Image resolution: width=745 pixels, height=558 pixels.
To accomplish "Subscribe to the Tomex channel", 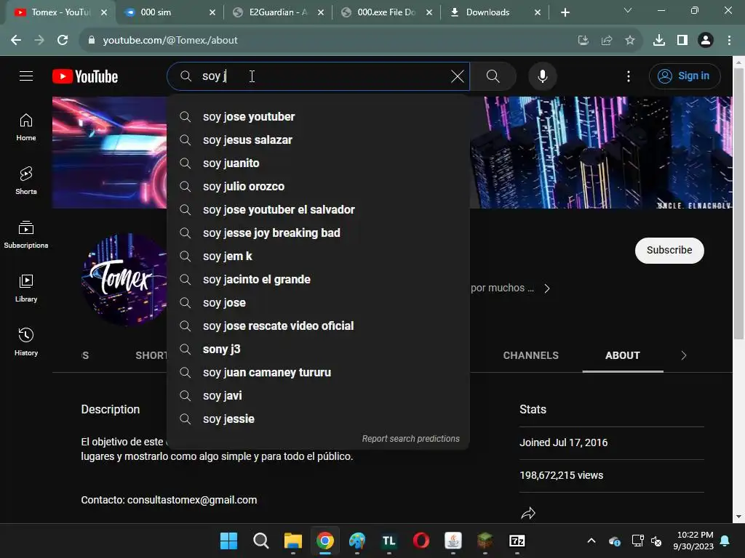I will coord(669,250).
